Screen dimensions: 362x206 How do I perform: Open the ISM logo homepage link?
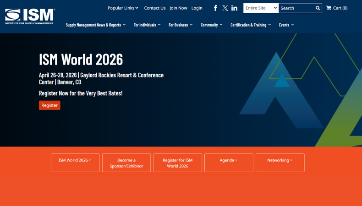tap(30, 16)
